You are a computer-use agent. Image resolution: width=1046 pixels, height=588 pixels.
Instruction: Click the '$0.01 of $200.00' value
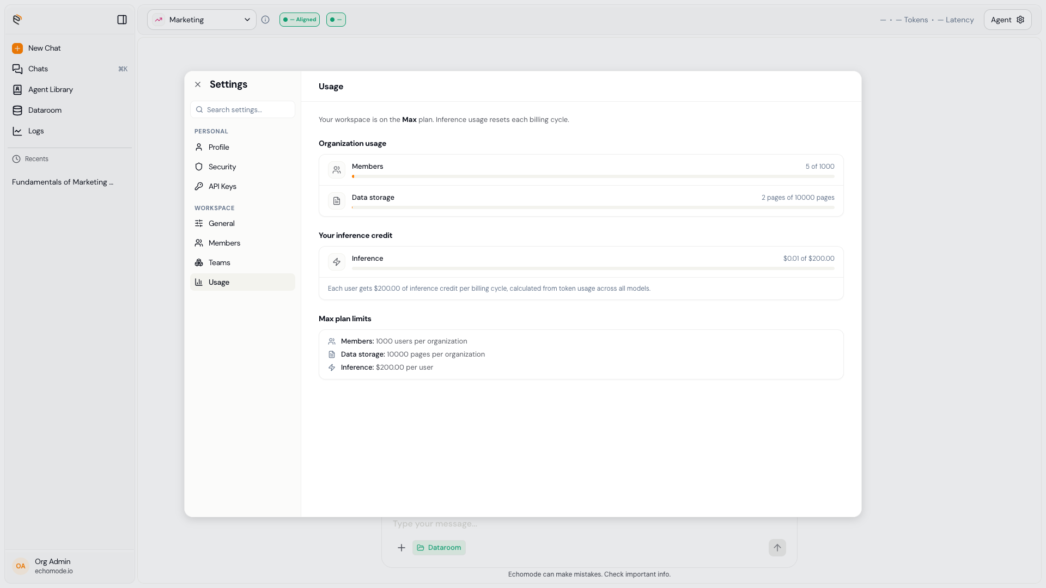tap(808, 259)
